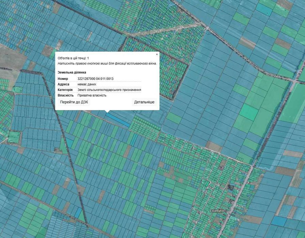
Task: Click the "Адреса" field label
Action: click(x=63, y=84)
